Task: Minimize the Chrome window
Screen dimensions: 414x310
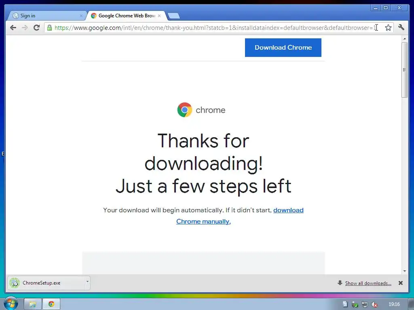Action: [x=376, y=8]
